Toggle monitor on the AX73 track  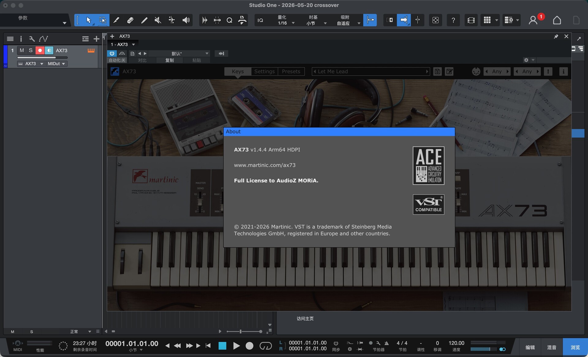pyautogui.click(x=49, y=50)
